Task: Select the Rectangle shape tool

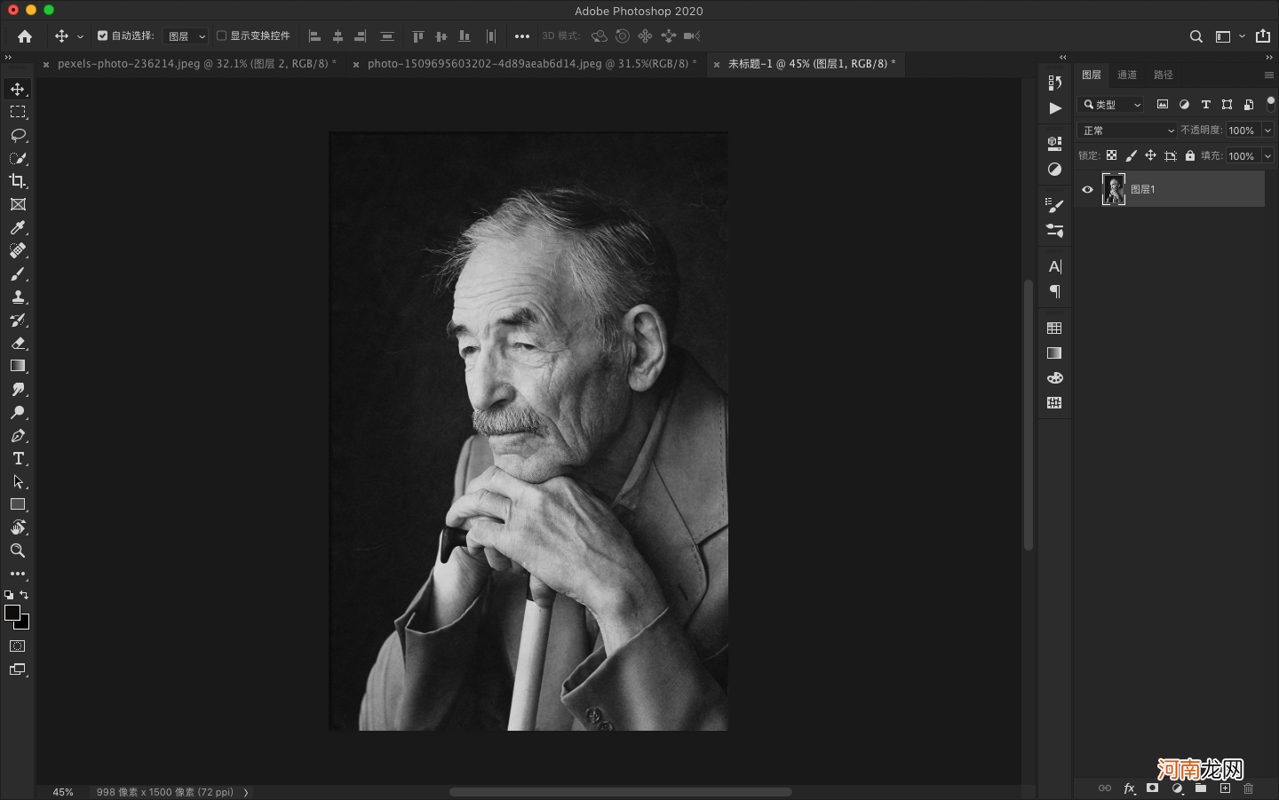Action: click(18, 504)
